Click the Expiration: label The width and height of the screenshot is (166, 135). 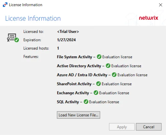pos(32,40)
